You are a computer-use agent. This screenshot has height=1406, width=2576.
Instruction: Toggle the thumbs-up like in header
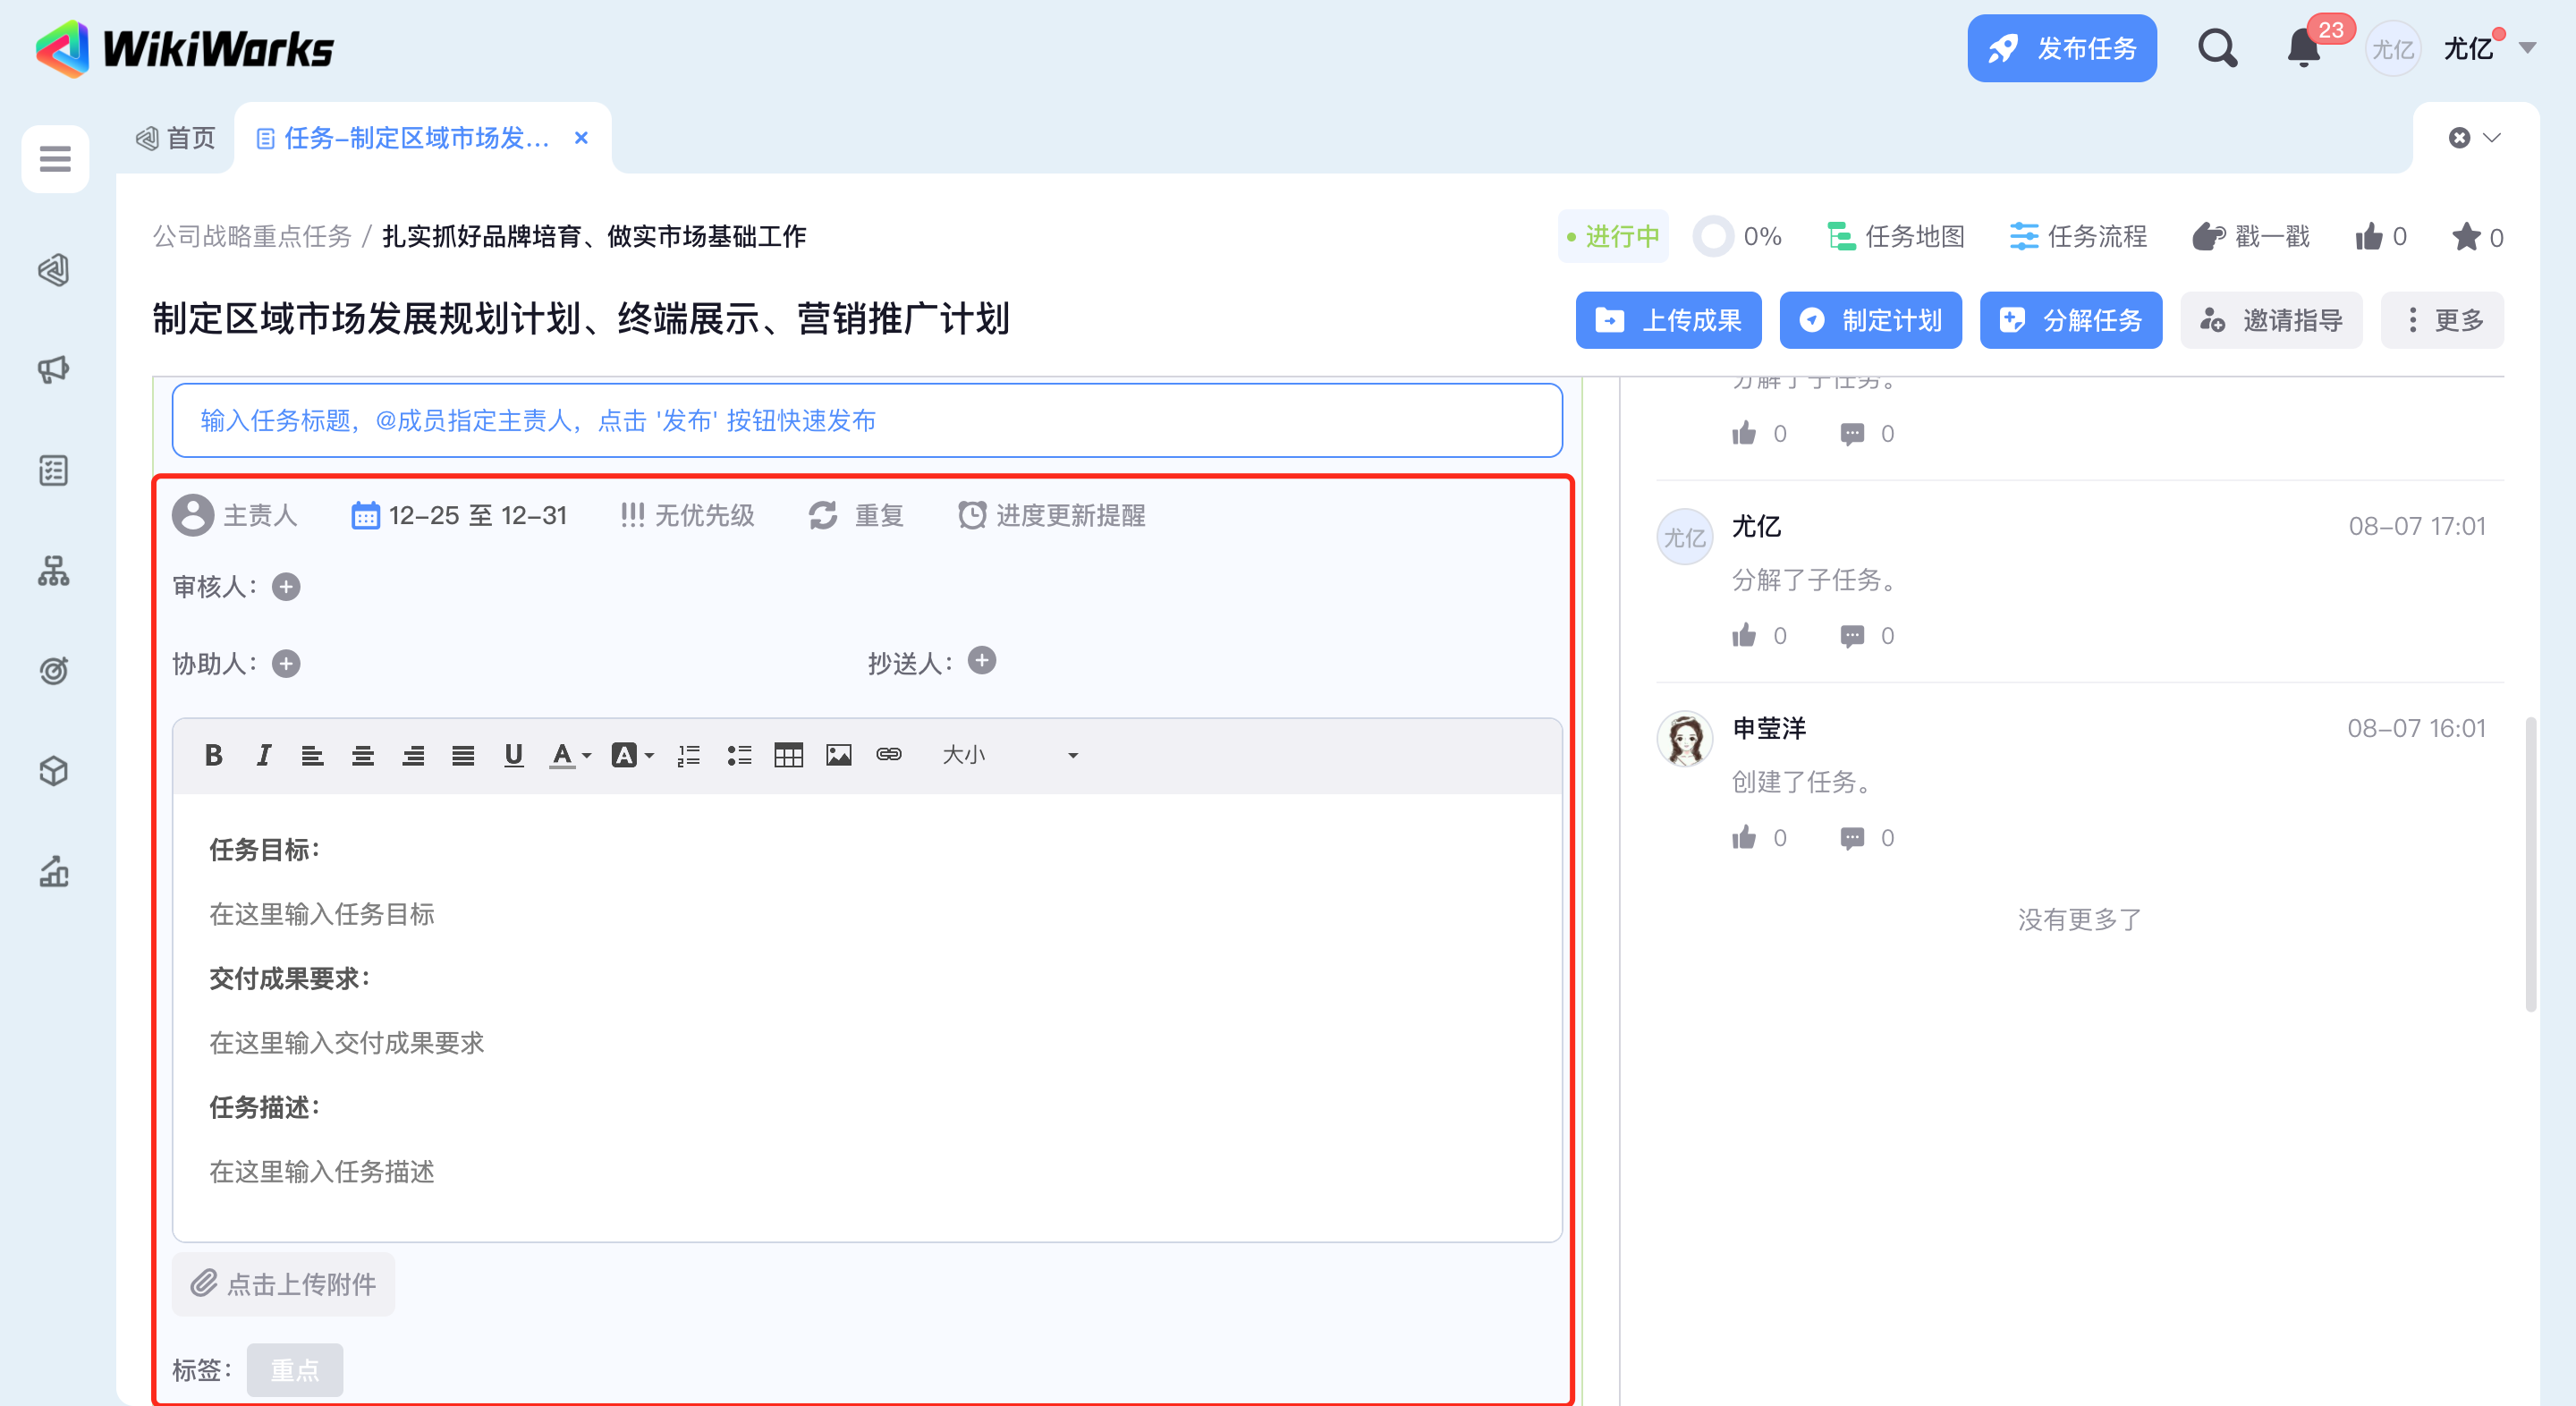coord(2369,237)
